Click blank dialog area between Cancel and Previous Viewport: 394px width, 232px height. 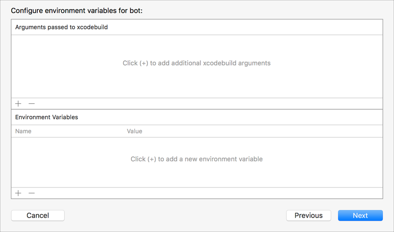pyautogui.click(x=175, y=215)
